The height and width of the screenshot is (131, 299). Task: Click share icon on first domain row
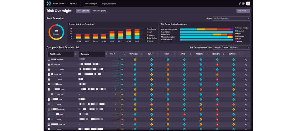tap(246, 59)
